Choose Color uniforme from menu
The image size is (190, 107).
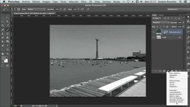click(x=175, y=73)
